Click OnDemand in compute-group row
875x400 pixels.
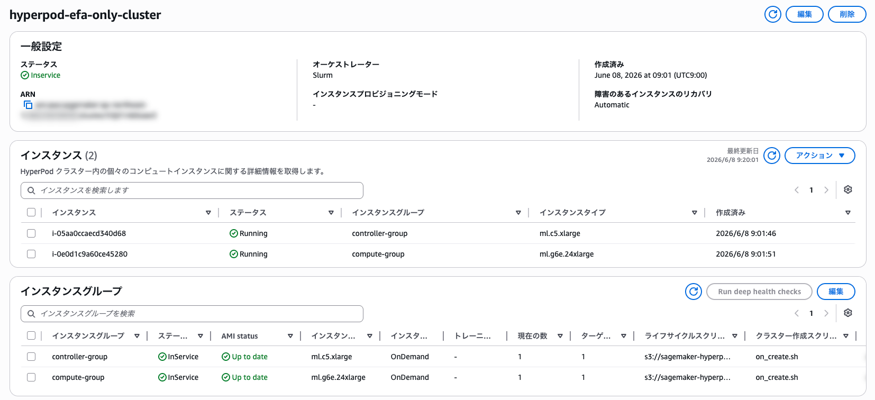(409, 377)
